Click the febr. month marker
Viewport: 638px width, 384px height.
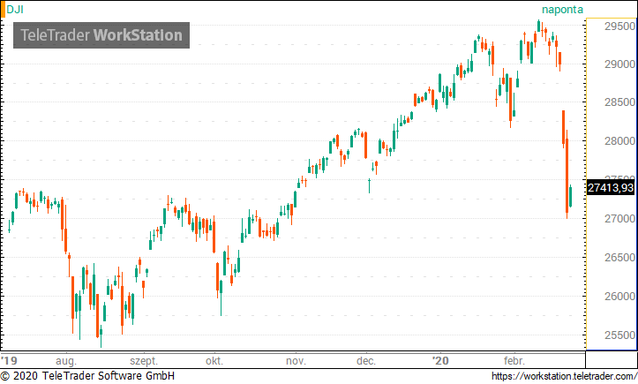pyautogui.click(x=514, y=361)
